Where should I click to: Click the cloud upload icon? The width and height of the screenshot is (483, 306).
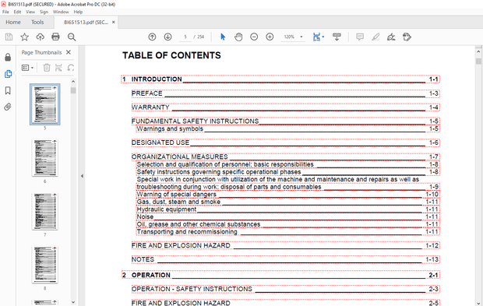tap(40, 37)
